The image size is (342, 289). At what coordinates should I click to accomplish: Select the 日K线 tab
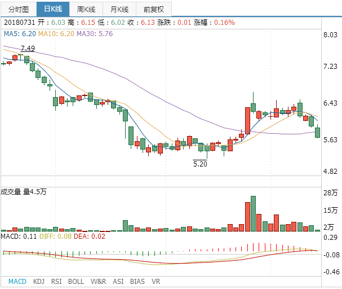point(53,9)
